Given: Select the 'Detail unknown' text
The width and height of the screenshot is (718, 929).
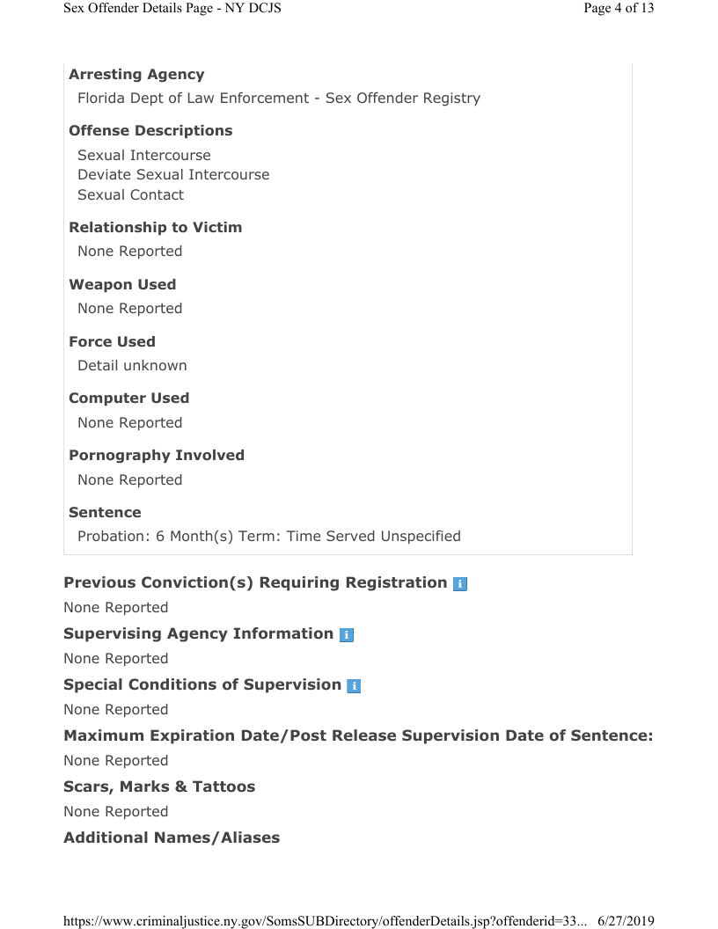Looking at the screenshot, I should click(x=132, y=365).
